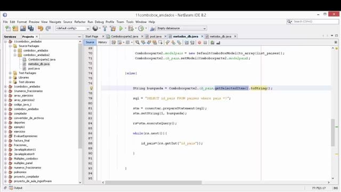Click the editor vertical scrollbar thumb
The height and width of the screenshot is (192, 341).
click(332, 132)
